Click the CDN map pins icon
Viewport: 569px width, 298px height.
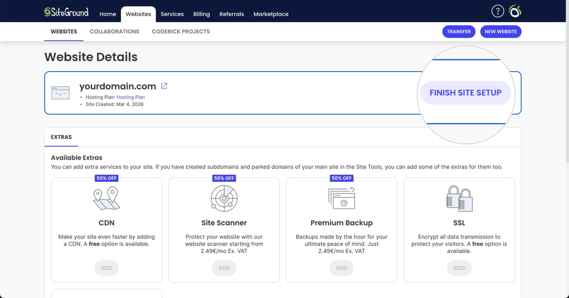coord(106,198)
